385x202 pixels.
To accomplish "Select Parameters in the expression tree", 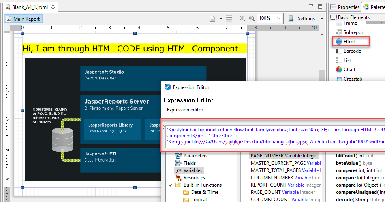I will [x=191, y=156].
